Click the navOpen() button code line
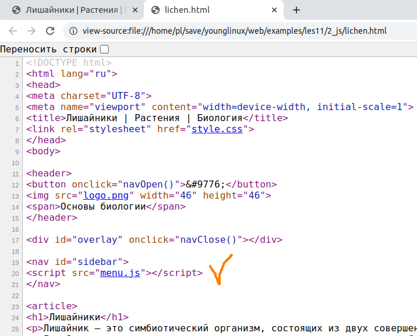 click(151, 185)
